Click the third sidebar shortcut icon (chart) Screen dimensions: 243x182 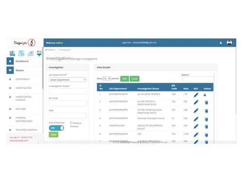click(30, 53)
